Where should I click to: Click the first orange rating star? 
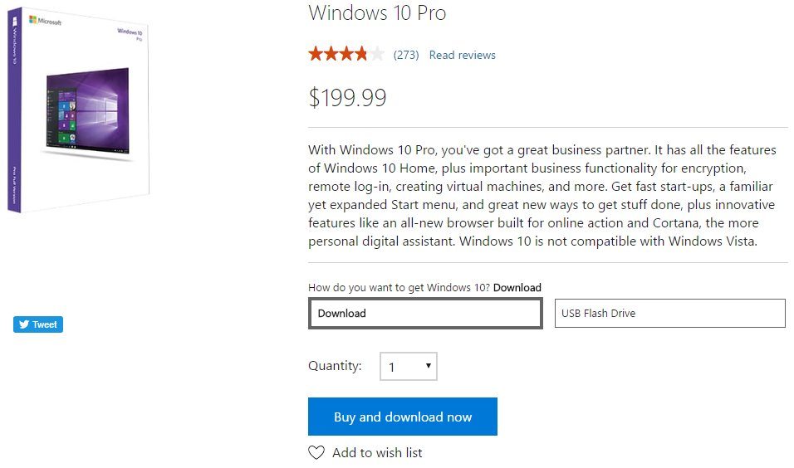point(316,54)
